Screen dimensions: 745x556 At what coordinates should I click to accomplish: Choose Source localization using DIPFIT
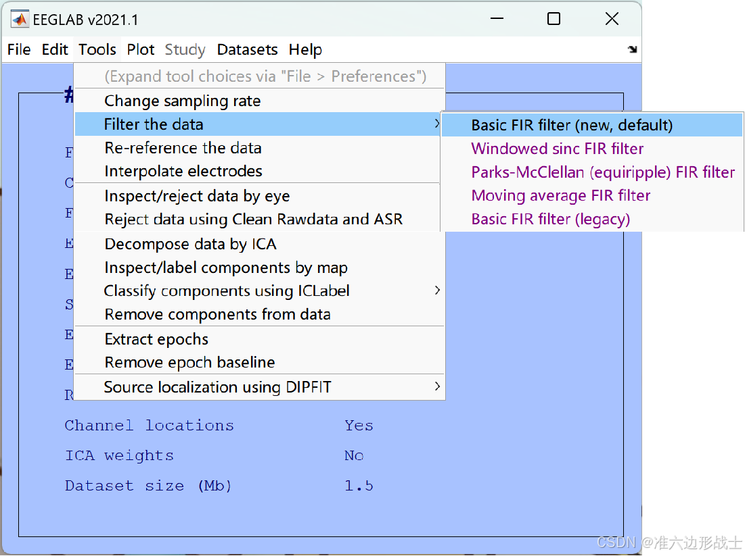click(x=259, y=387)
